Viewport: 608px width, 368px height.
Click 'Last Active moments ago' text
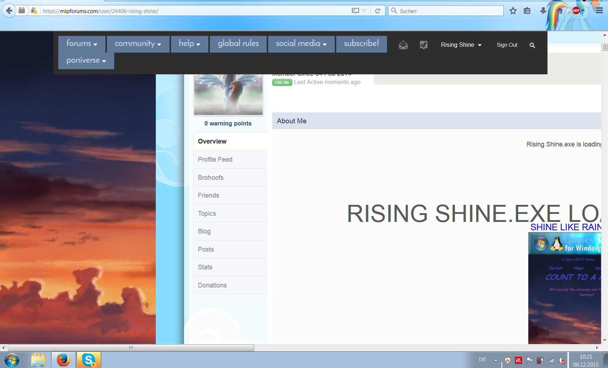(327, 82)
